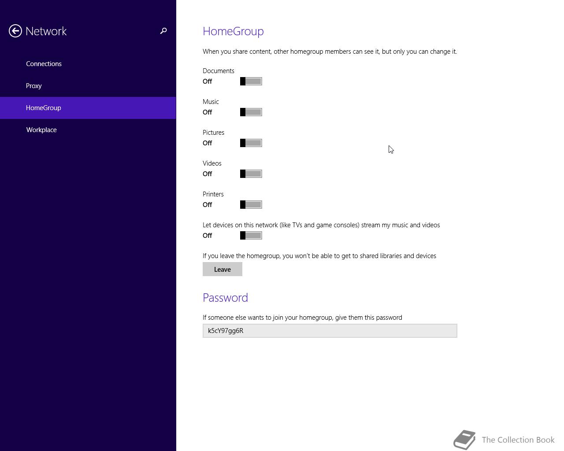Image resolution: width=564 pixels, height=451 pixels.
Task: Click the HomeGroup page heading
Action: 233,31
